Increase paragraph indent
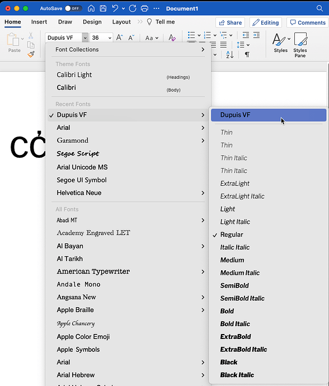 coord(256,35)
